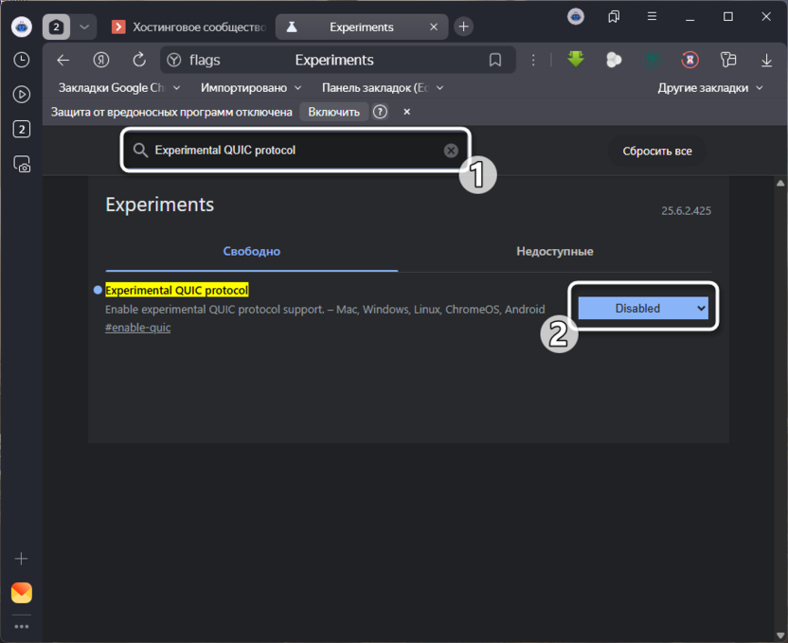
Task: Click Включить to enable malware protection
Action: (333, 112)
